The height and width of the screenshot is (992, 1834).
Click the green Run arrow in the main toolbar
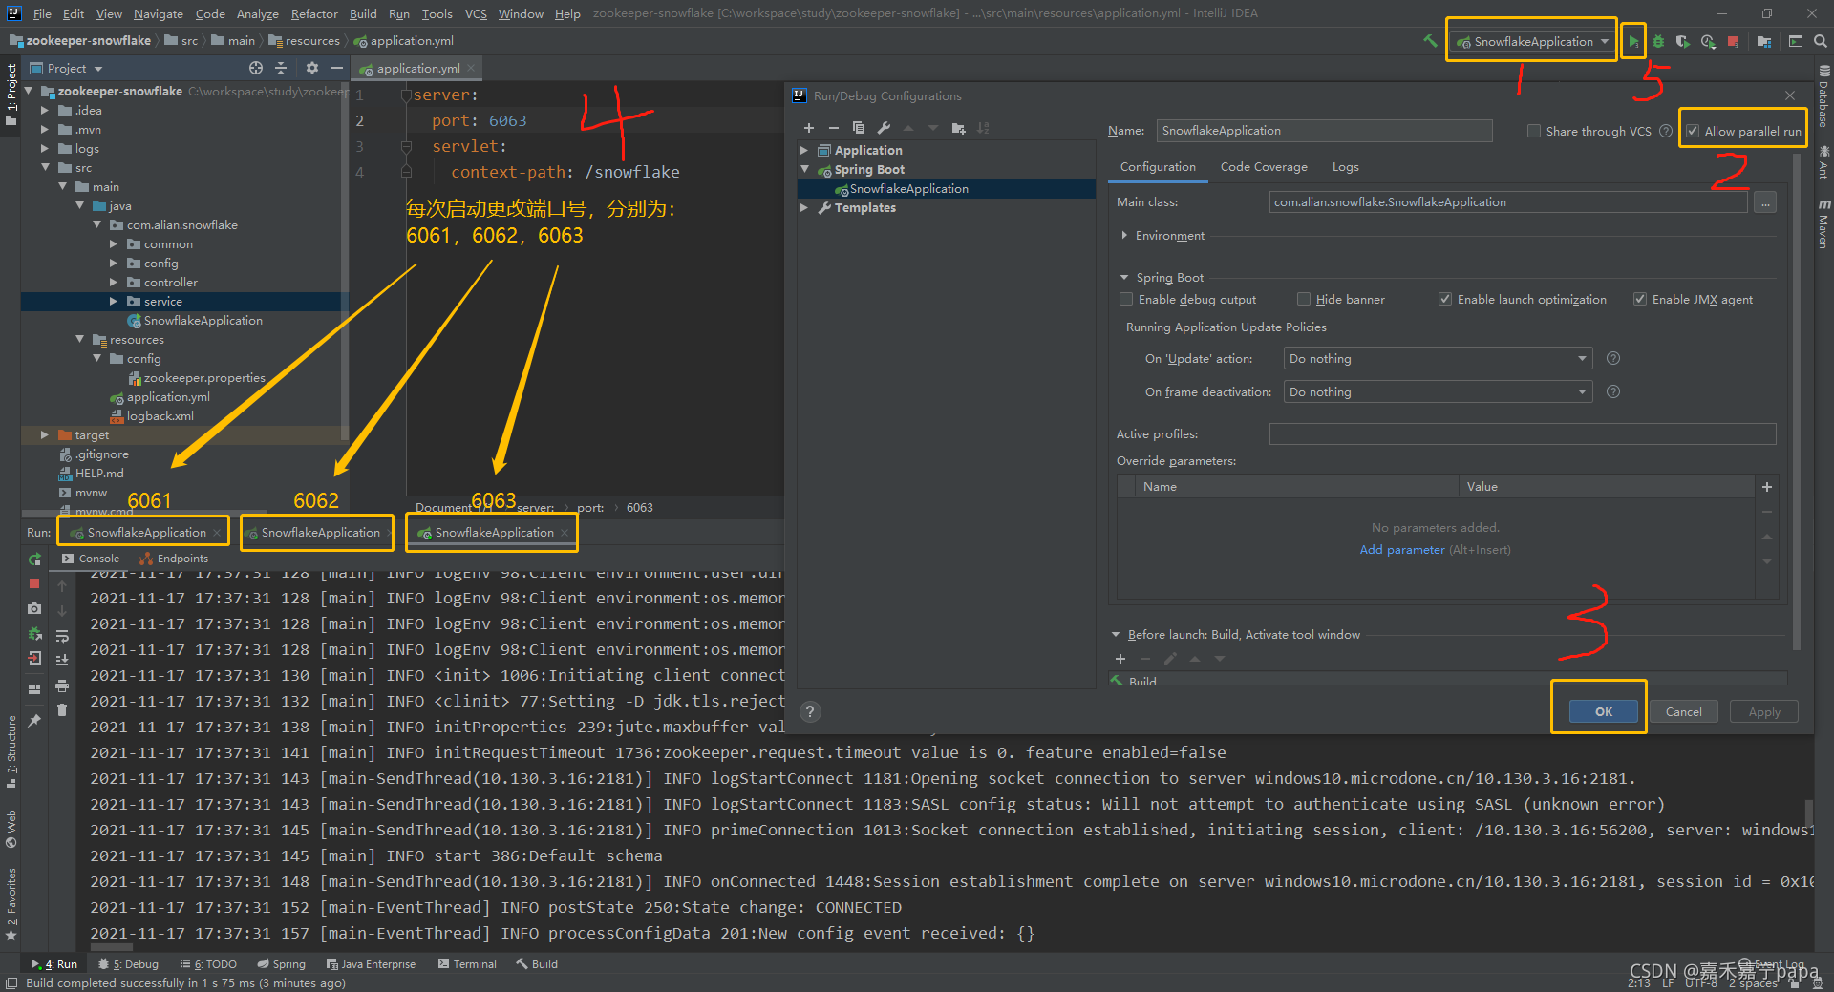(x=1633, y=41)
